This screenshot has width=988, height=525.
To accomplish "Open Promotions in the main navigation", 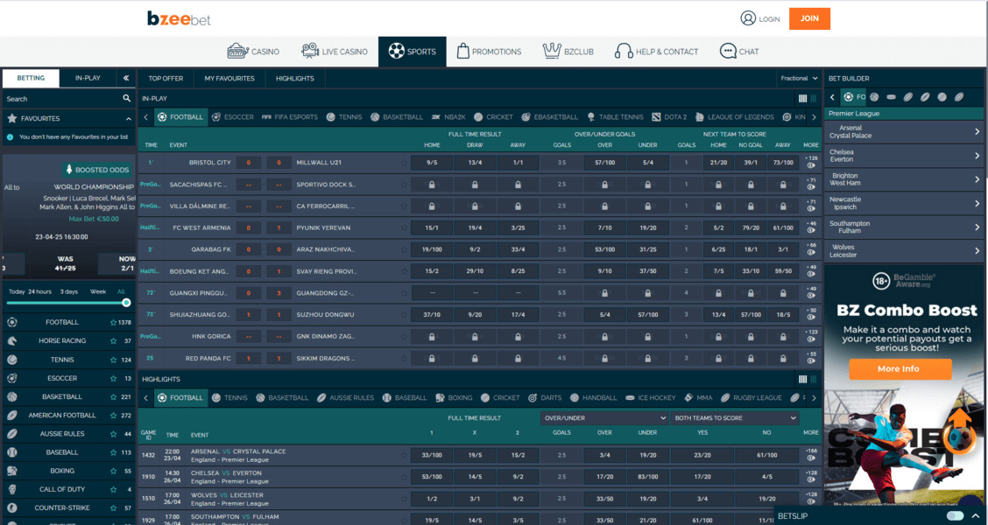I will 489,52.
